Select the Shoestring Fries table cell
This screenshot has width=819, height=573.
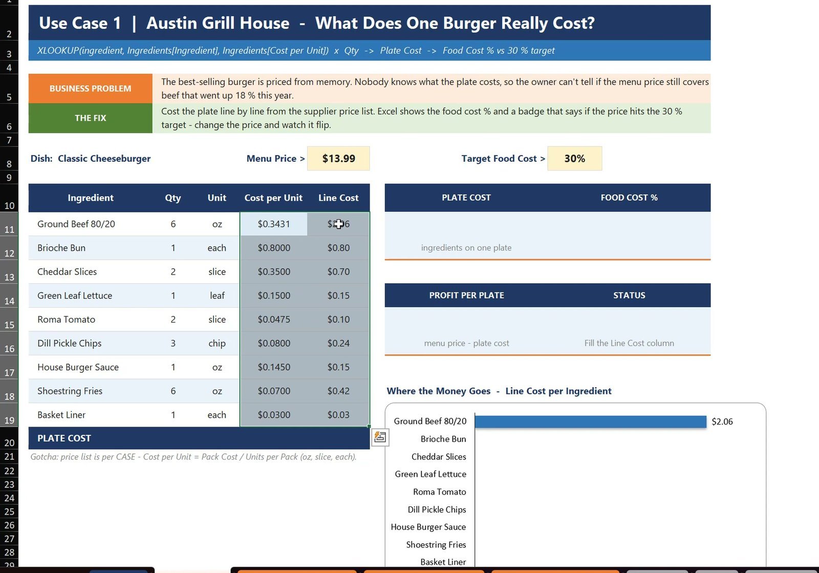click(91, 391)
